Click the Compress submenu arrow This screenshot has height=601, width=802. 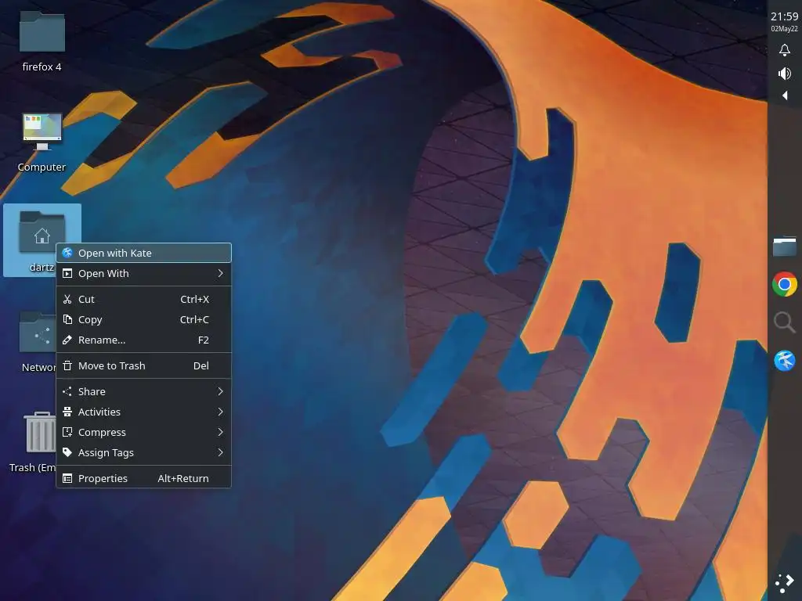(x=220, y=432)
